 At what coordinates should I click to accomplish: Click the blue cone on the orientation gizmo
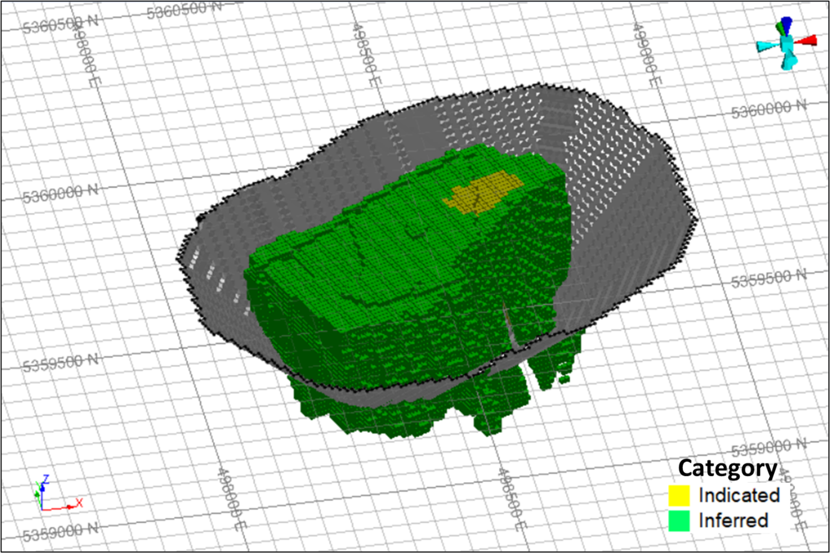[x=785, y=25]
